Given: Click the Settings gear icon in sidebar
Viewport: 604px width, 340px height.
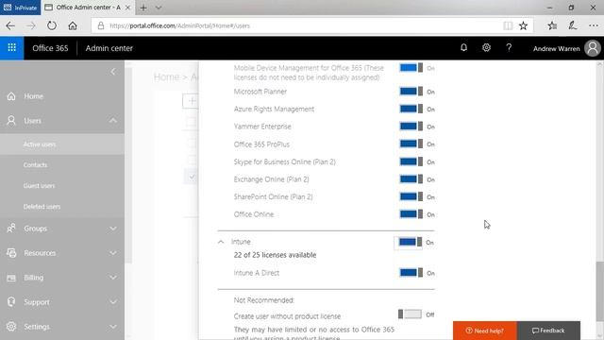Looking at the screenshot, I should pos(11,327).
